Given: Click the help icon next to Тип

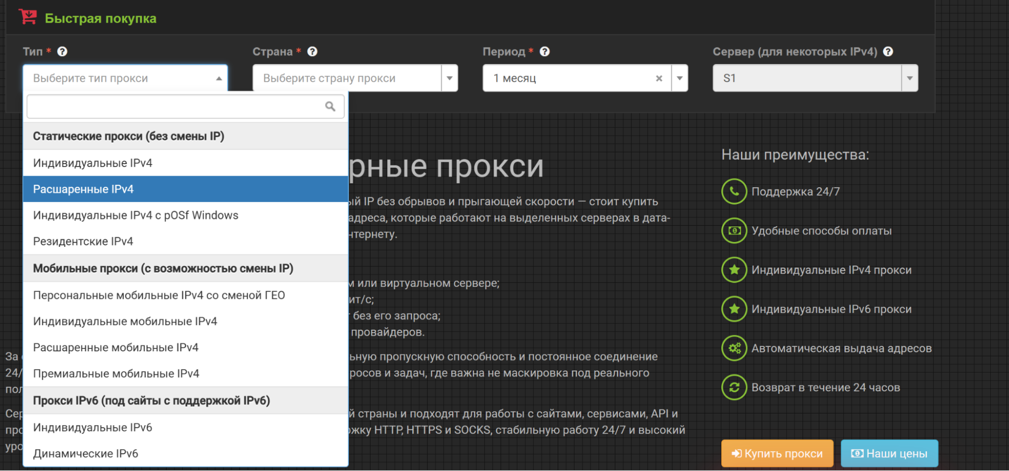Looking at the screenshot, I should pyautogui.click(x=62, y=51).
